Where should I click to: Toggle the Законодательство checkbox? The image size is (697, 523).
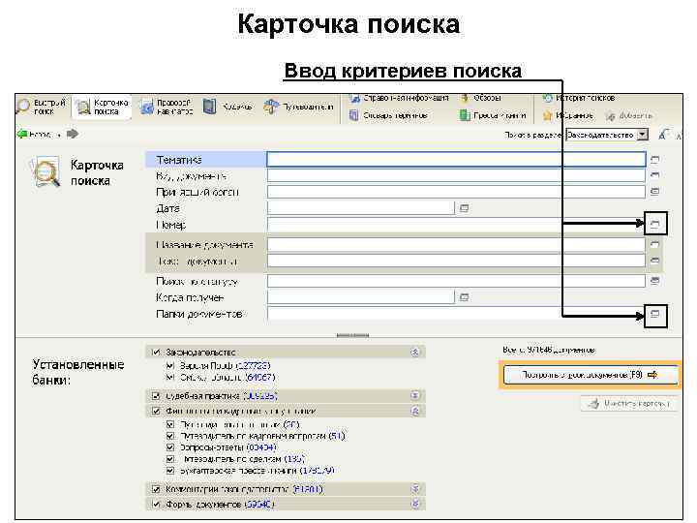[156, 353]
